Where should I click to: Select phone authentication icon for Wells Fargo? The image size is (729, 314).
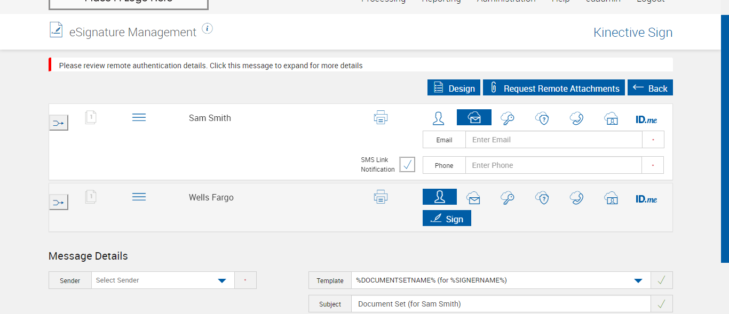(576, 198)
